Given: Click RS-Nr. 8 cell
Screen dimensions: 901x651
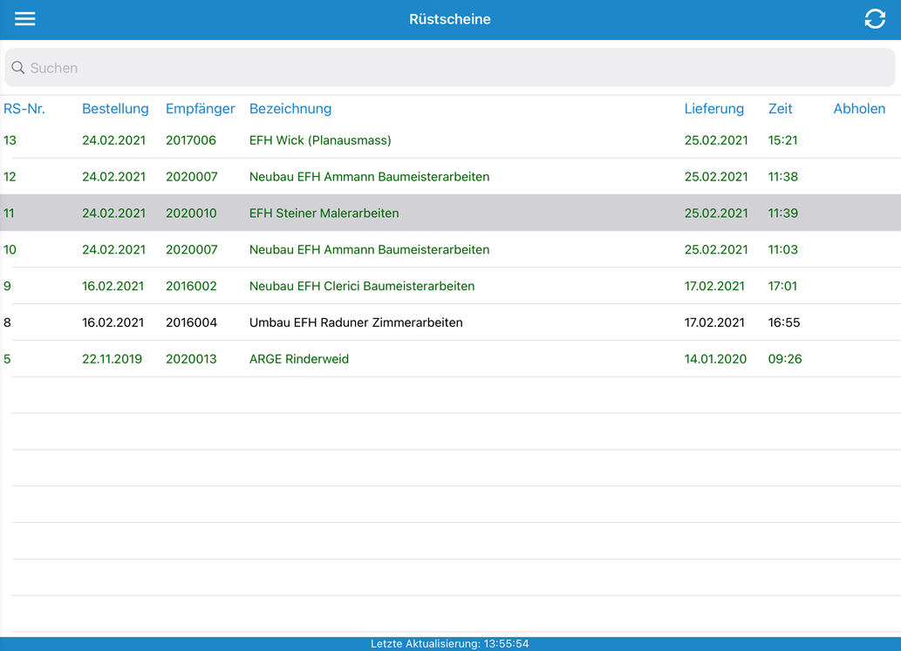Looking at the screenshot, I should (7, 322).
